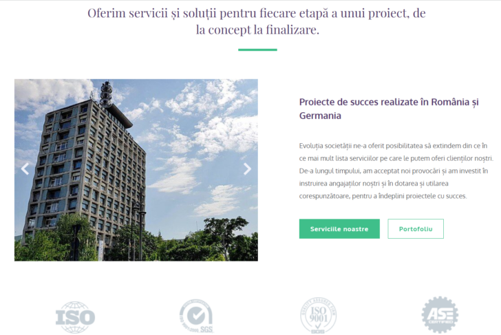
Task: Click the SGS ISO 9001:2000 checkmark logo
Action: (x=196, y=316)
